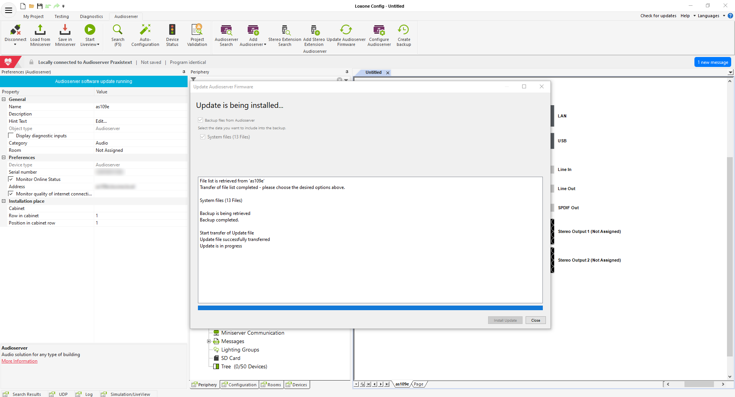
Task: Collapse the General property section
Action: [x=4, y=99]
